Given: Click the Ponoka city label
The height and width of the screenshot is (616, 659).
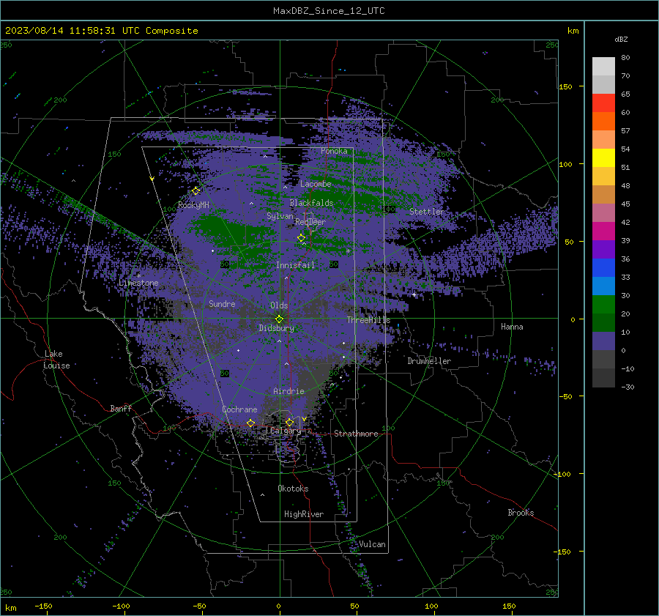Looking at the screenshot, I should 334,151.
